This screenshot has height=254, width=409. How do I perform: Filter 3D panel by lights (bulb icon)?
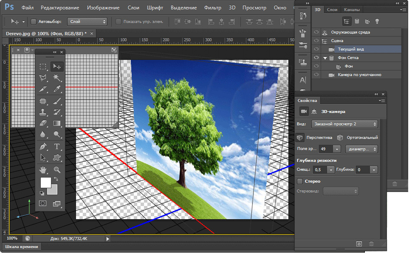coord(377,21)
